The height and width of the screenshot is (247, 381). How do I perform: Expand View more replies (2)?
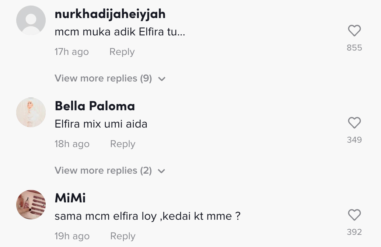tap(103, 171)
